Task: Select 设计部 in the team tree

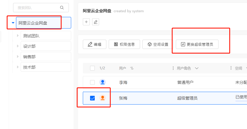Action: point(46,46)
